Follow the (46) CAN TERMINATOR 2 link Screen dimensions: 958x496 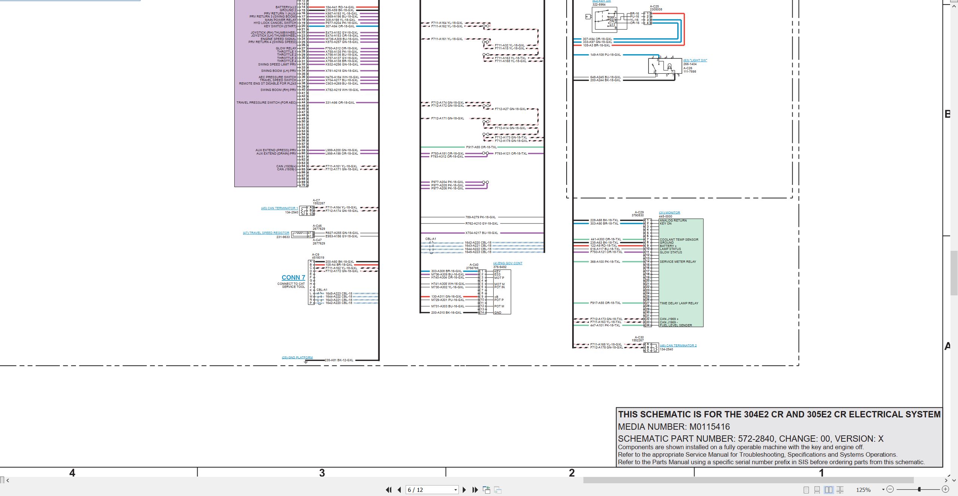678,346
